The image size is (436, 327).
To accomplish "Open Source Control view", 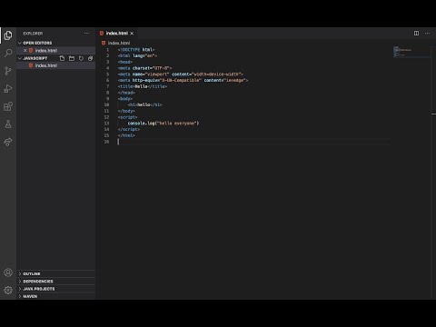I will pyautogui.click(x=8, y=71).
